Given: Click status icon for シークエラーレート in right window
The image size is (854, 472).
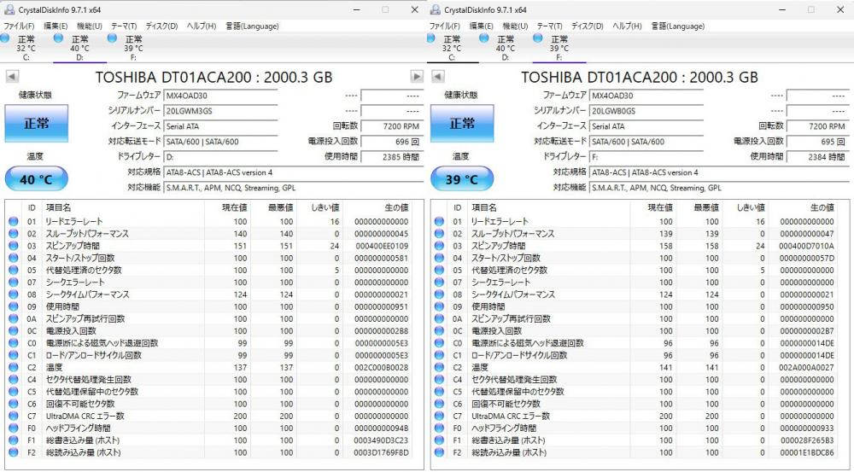Looking at the screenshot, I should pyautogui.click(x=439, y=282).
